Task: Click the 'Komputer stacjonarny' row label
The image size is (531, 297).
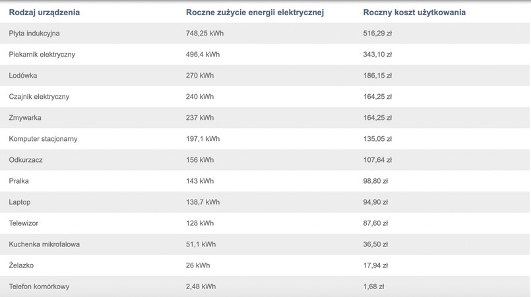Action: (x=42, y=138)
